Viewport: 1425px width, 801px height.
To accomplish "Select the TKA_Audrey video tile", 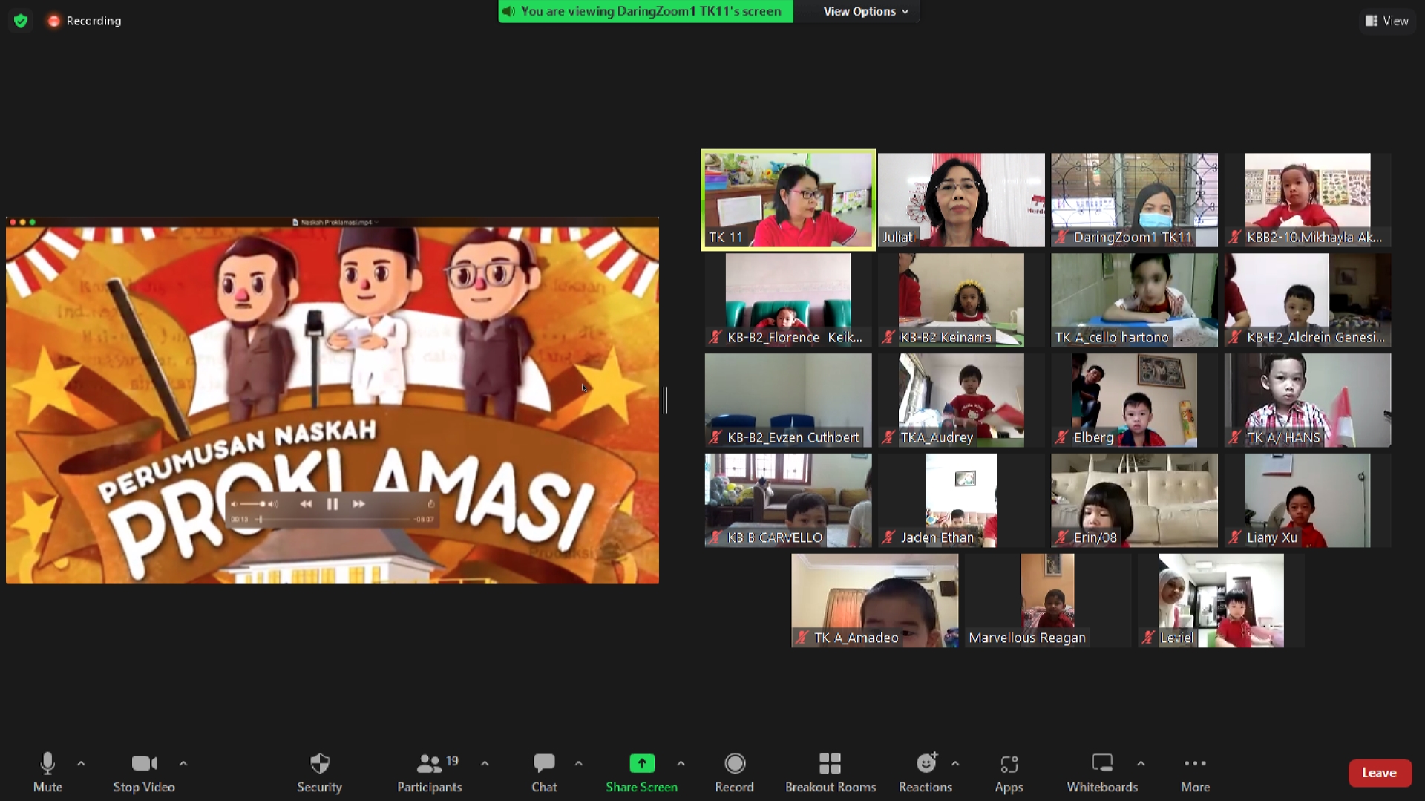I will 961,400.
